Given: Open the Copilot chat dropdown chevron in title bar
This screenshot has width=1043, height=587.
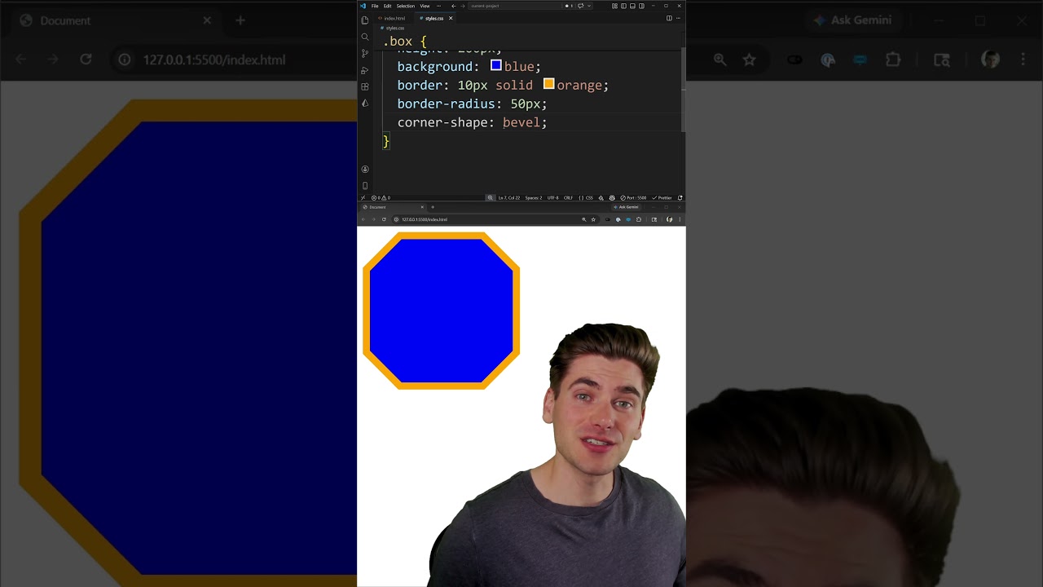Looking at the screenshot, I should pos(589,6).
